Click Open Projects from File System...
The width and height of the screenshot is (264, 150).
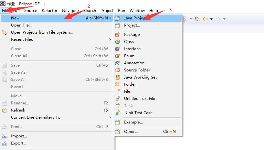point(57,32)
